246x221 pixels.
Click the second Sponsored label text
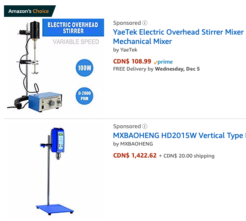tap(127, 126)
